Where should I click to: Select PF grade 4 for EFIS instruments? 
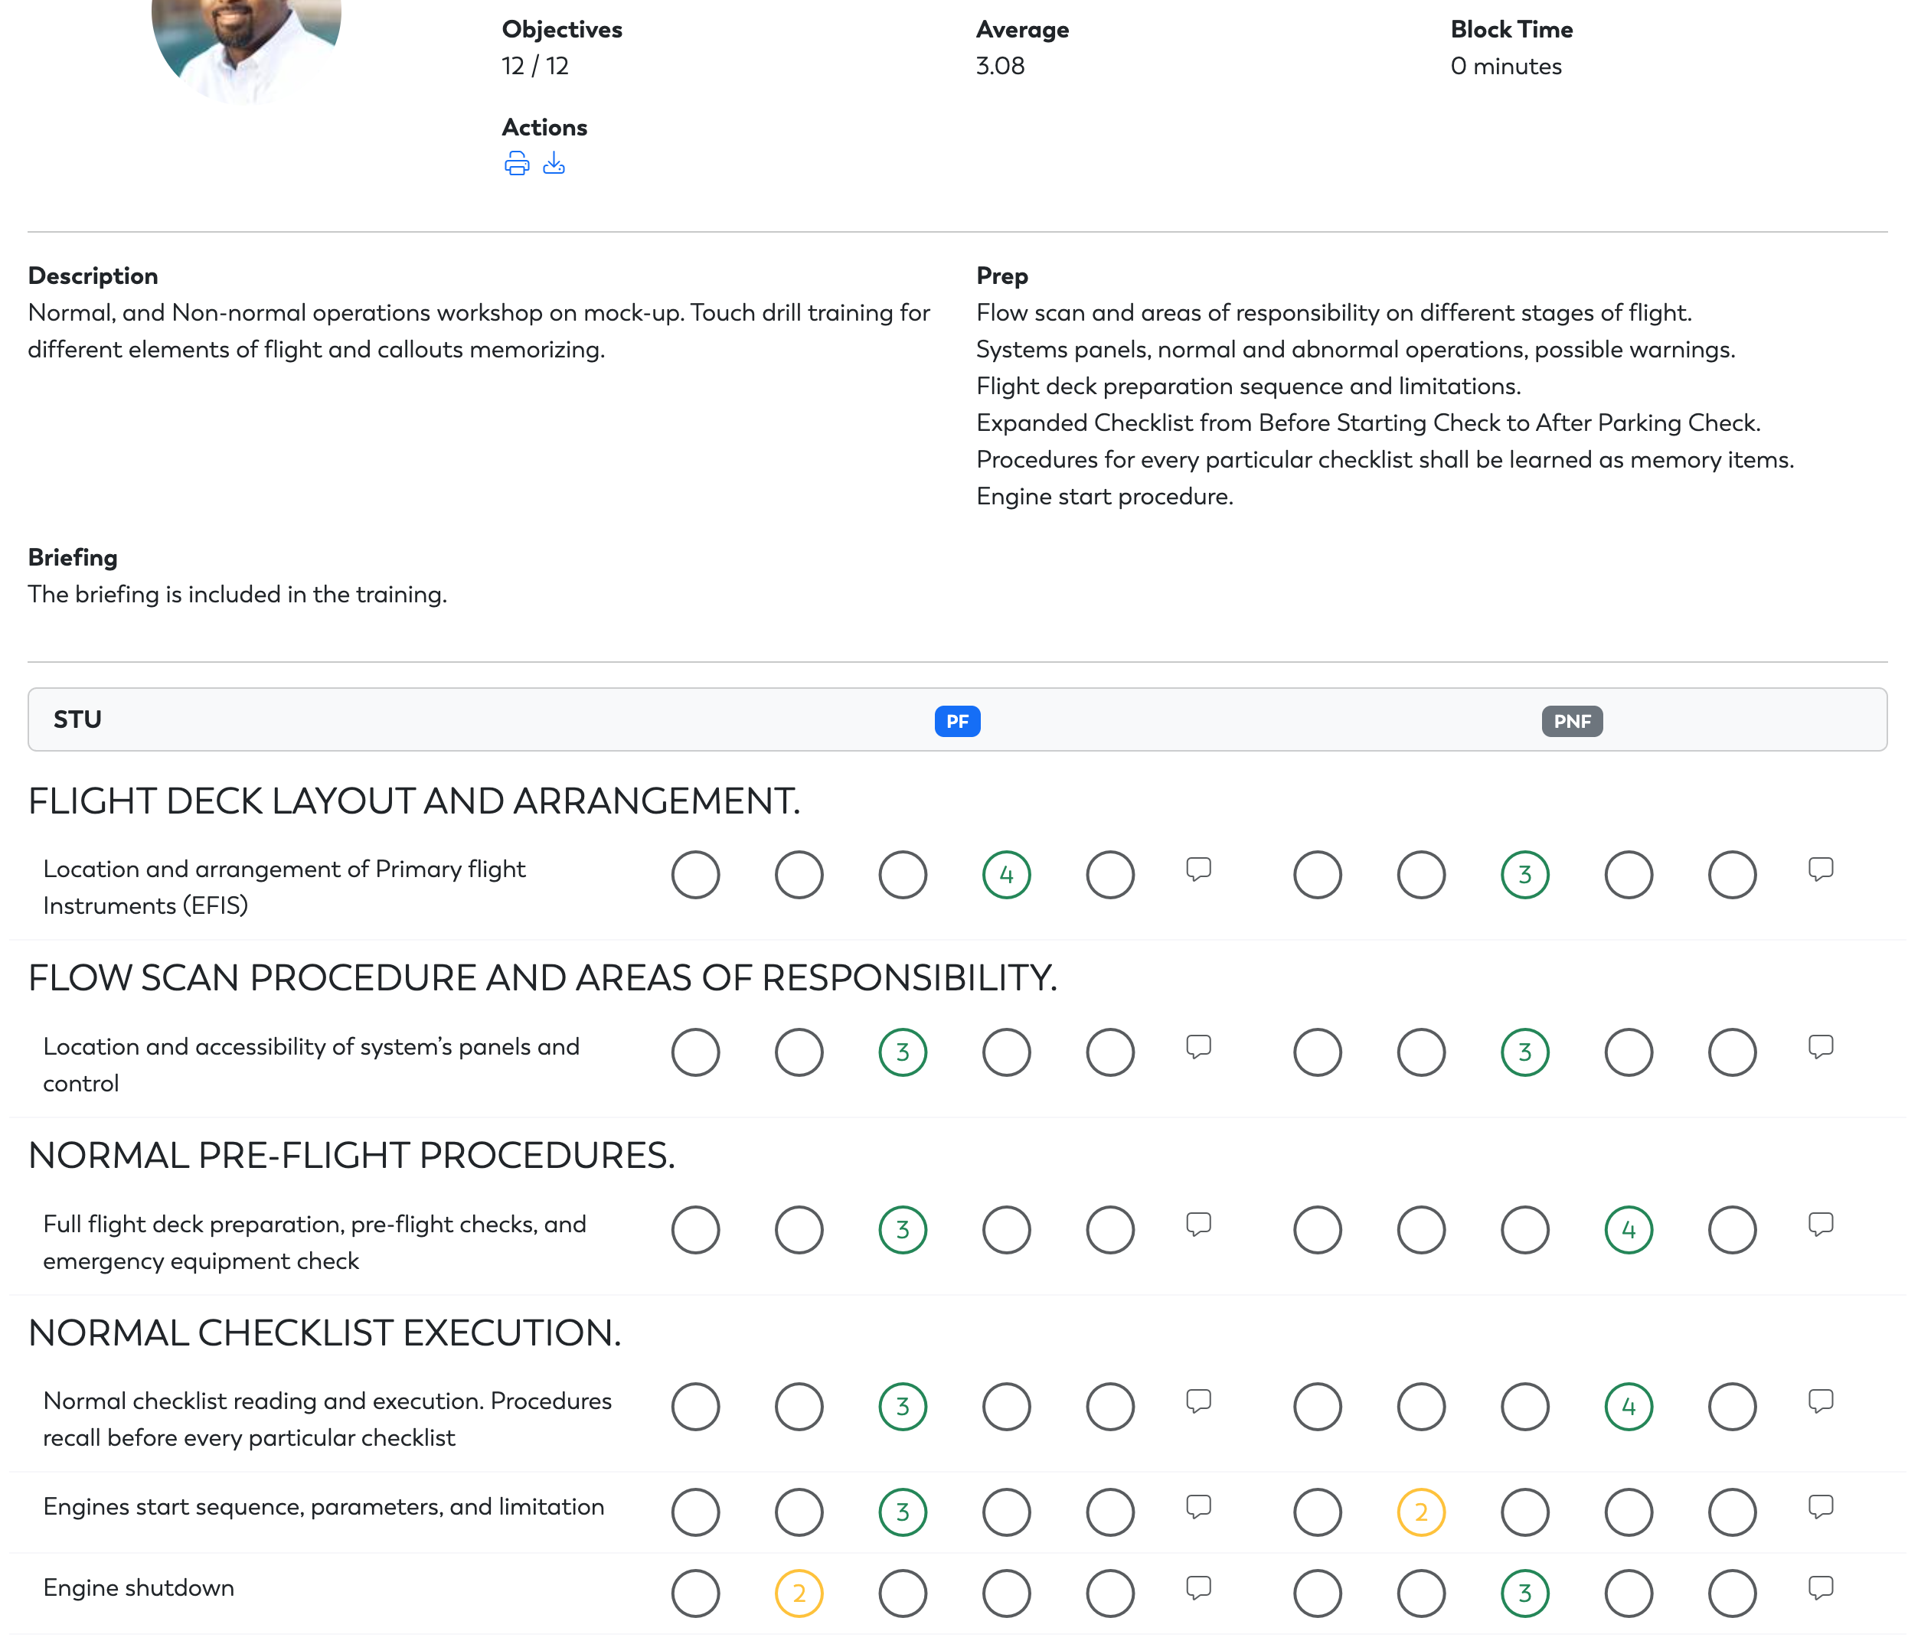(x=1007, y=875)
